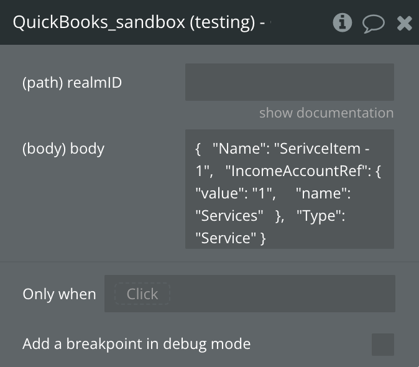Open the comment speech bubble icon
The image size is (419, 367).
pyautogui.click(x=374, y=24)
